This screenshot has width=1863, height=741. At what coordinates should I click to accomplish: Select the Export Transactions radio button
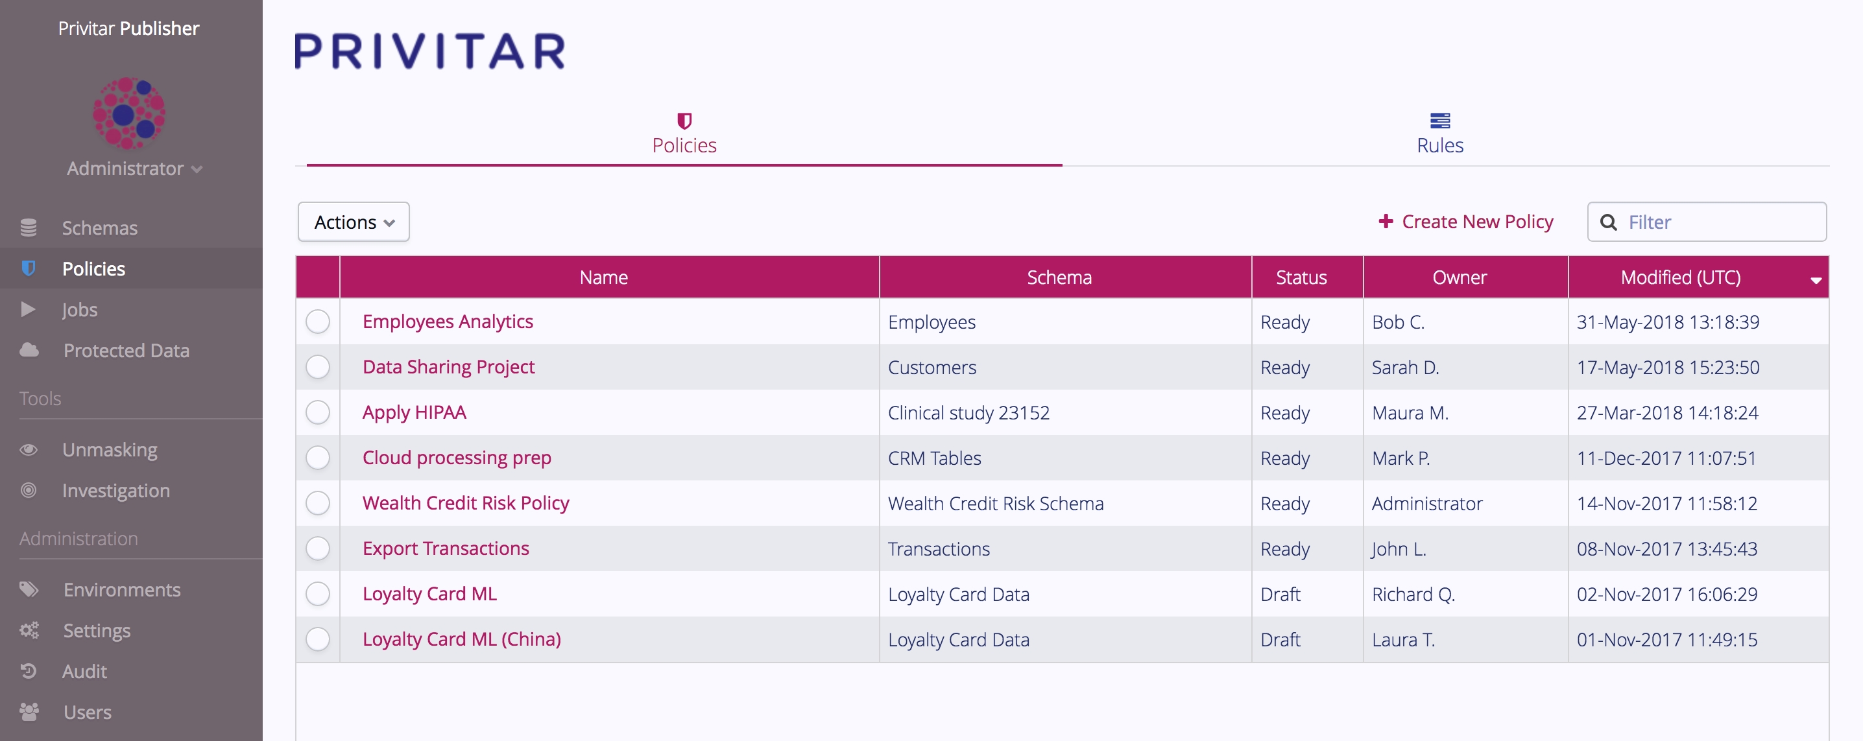click(317, 548)
